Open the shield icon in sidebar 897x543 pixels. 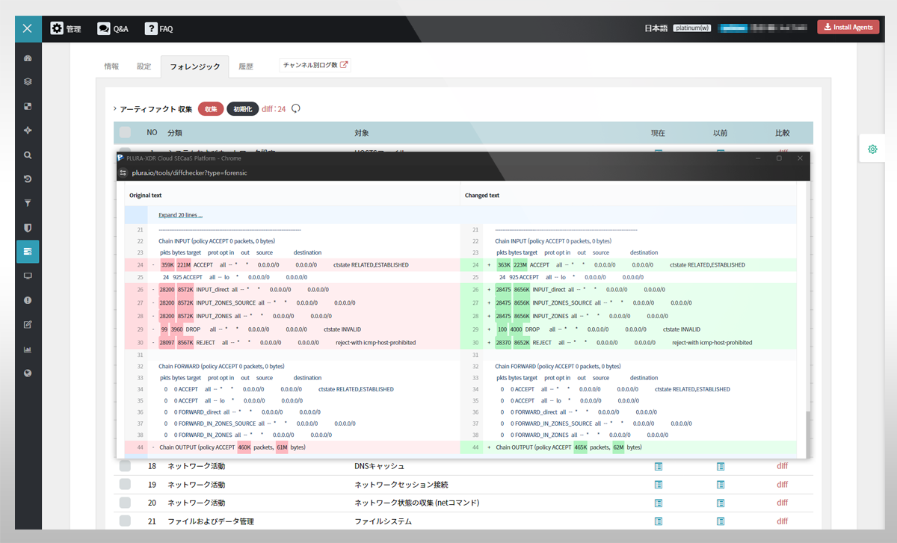coord(28,227)
